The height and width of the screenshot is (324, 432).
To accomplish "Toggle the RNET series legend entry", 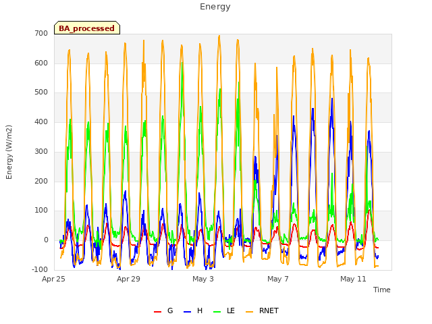I will [262, 310].
